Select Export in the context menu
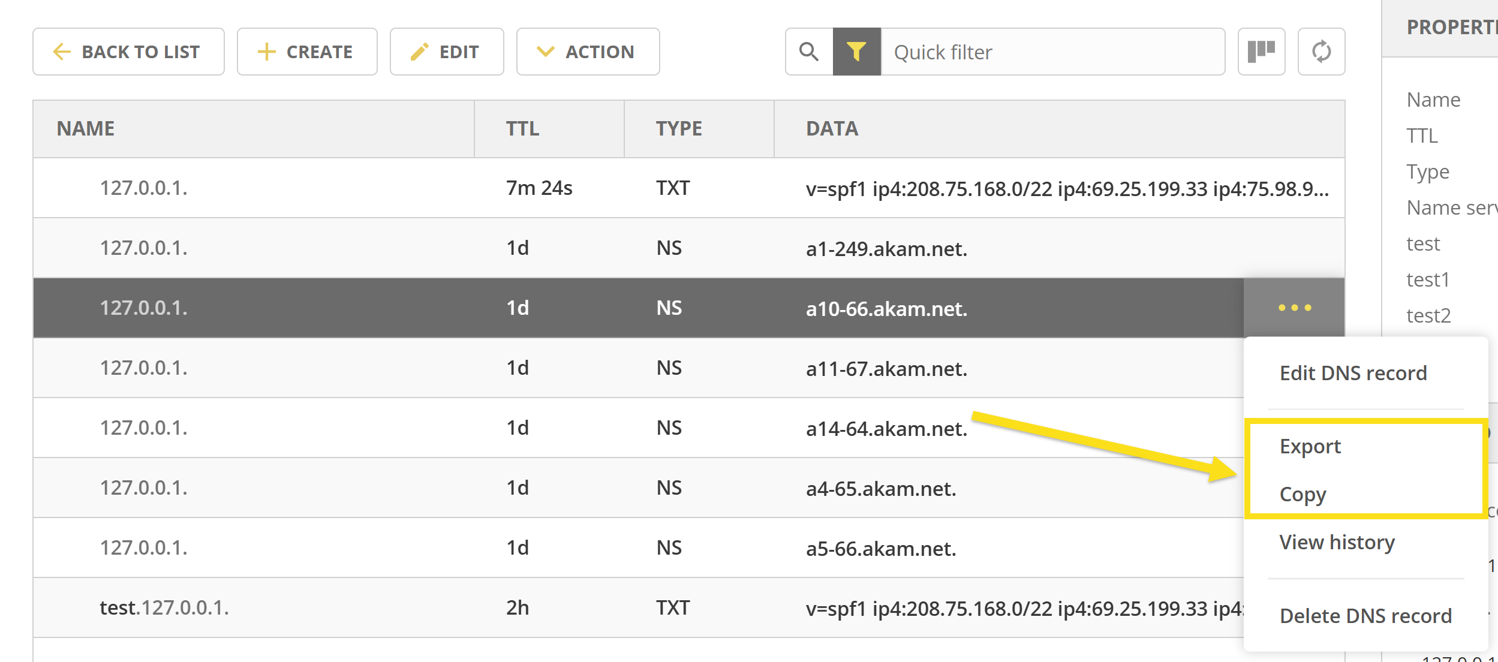 coord(1310,446)
